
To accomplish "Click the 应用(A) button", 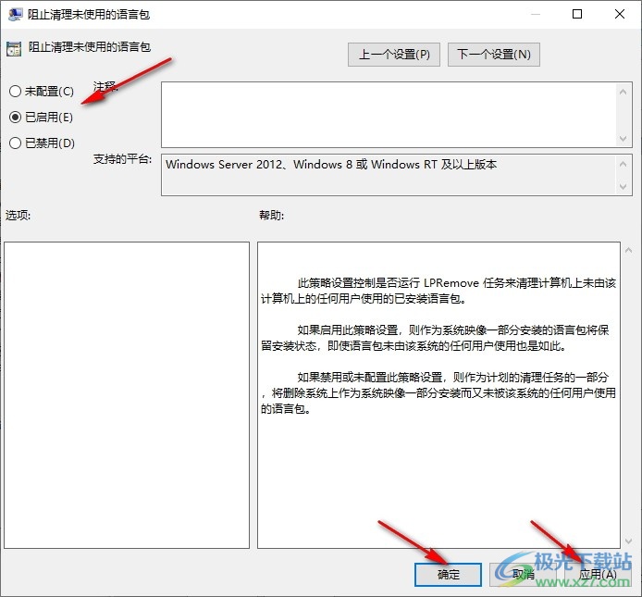I will click(599, 575).
